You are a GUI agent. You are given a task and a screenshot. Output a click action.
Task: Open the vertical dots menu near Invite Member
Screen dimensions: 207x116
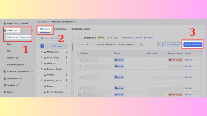[159, 45]
